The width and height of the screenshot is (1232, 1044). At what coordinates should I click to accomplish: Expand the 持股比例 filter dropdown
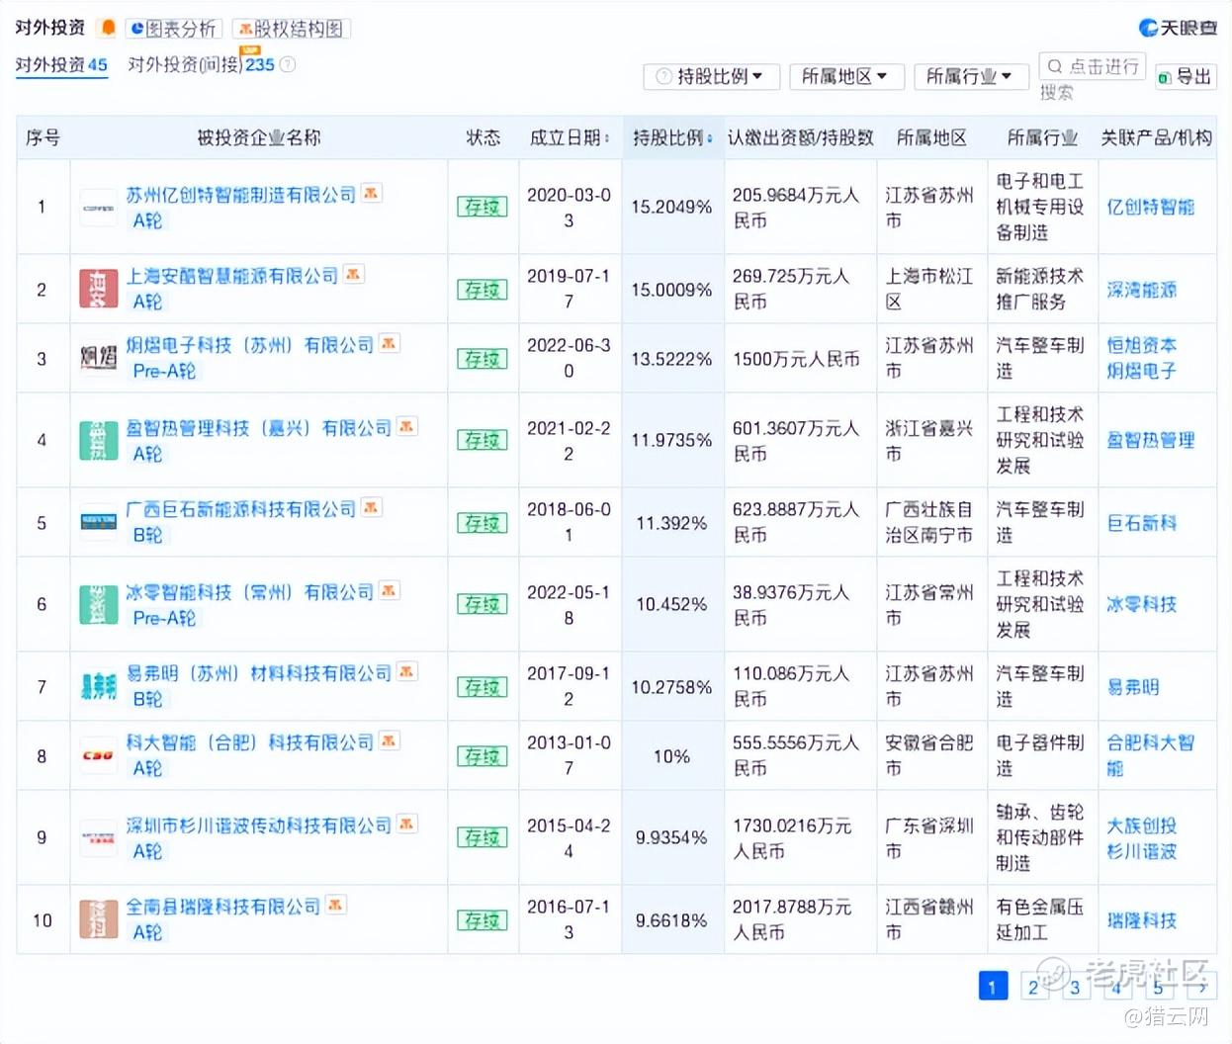(x=711, y=76)
